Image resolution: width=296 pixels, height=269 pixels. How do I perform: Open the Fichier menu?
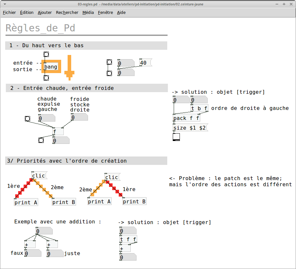point(9,13)
